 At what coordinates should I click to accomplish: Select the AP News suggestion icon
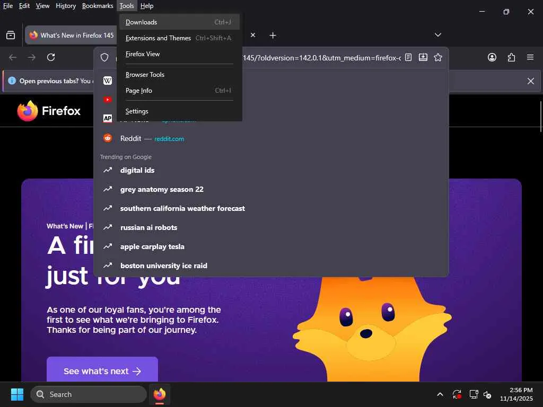[107, 118]
